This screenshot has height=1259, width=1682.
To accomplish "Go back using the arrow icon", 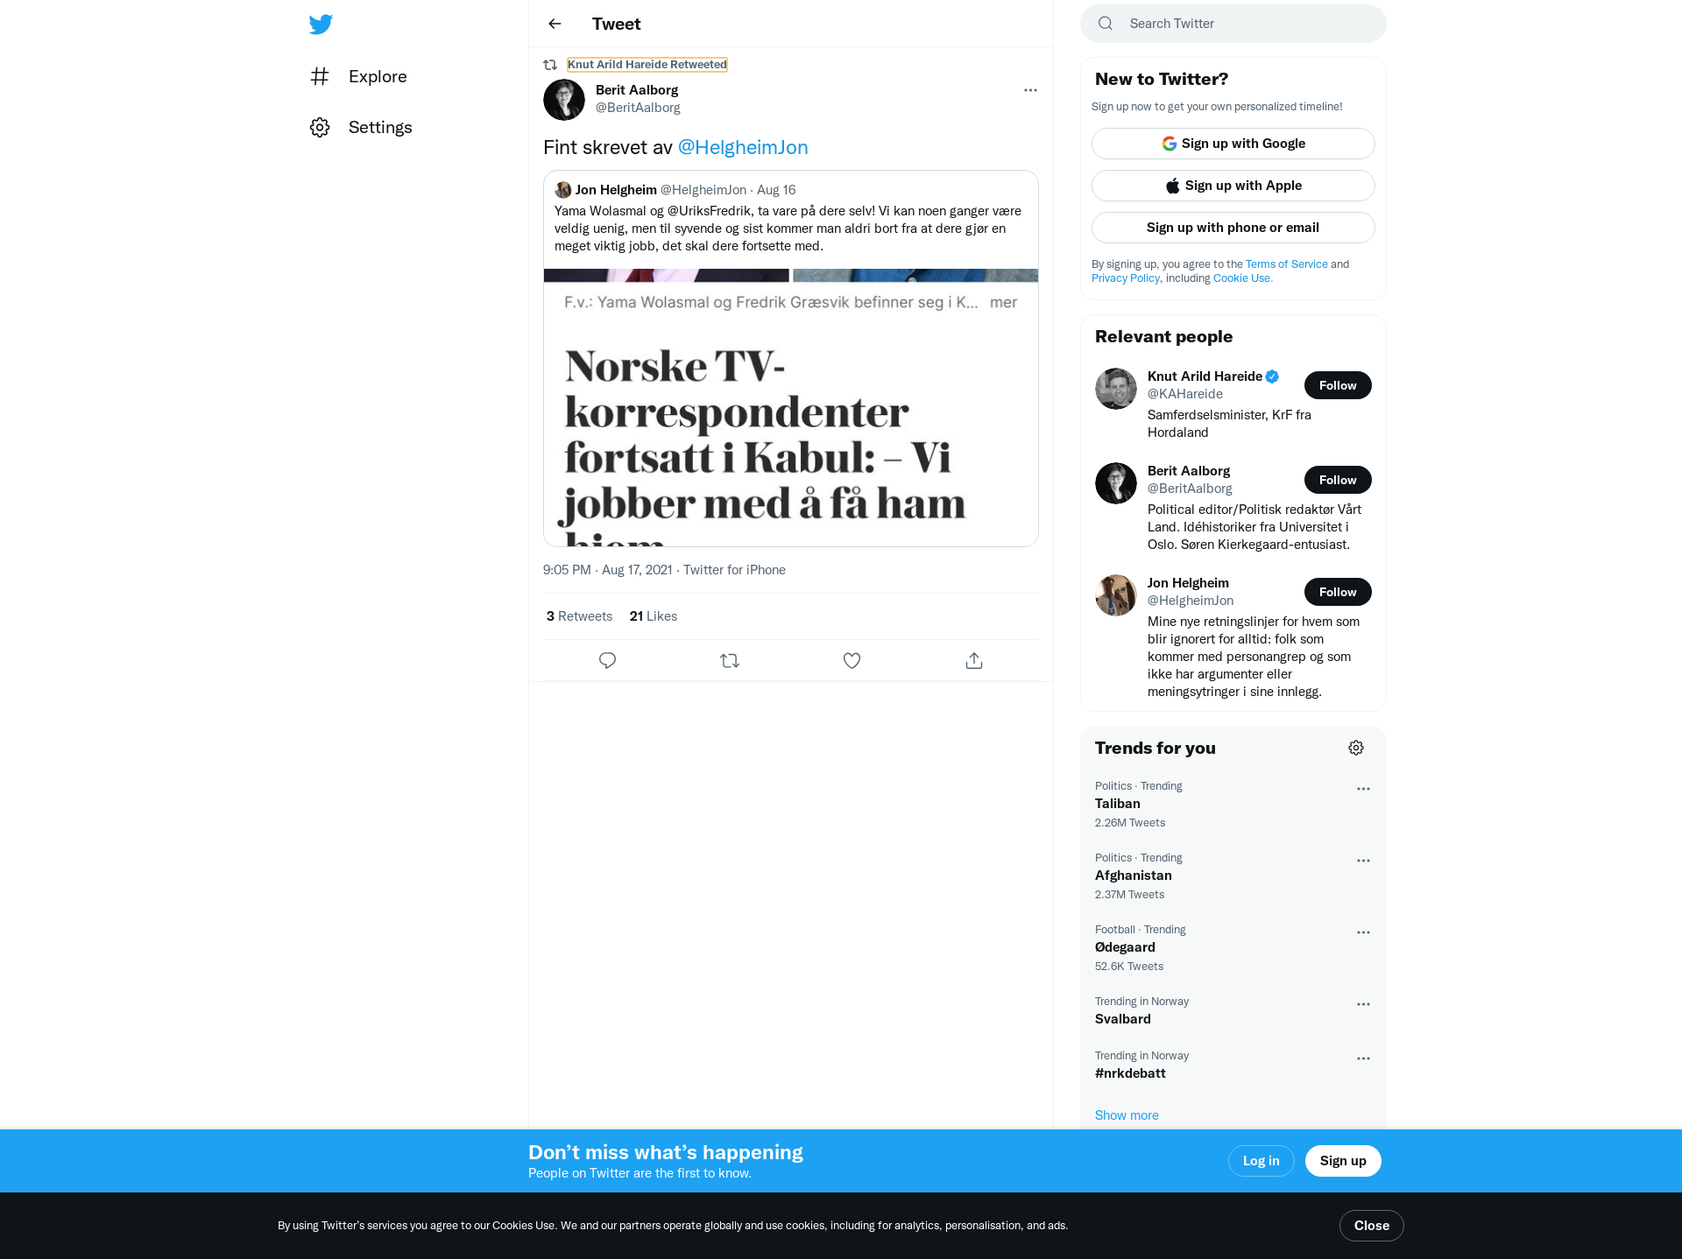I will (x=555, y=24).
